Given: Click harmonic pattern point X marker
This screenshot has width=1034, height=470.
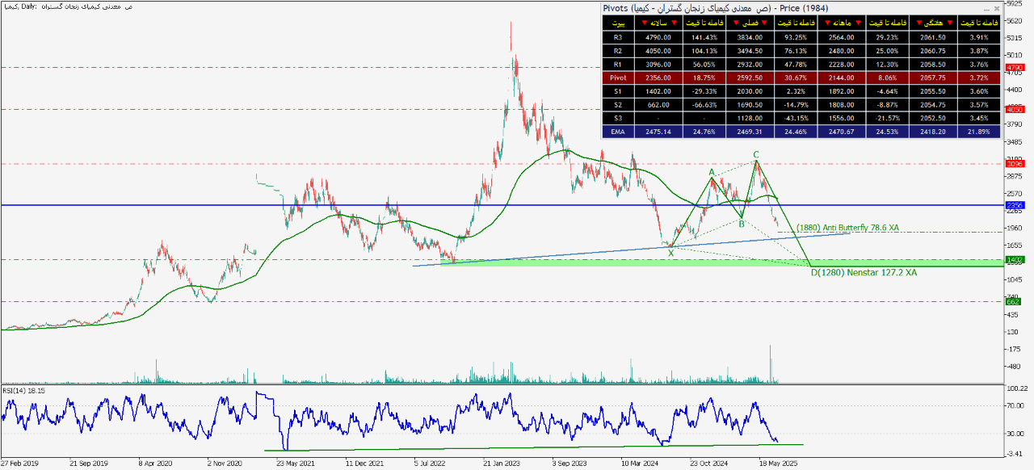Looking at the screenshot, I should [670, 254].
